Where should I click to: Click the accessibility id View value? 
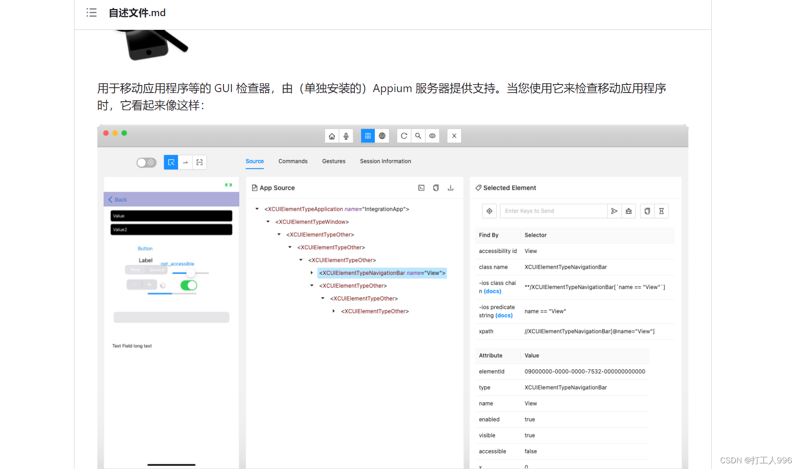pos(530,251)
